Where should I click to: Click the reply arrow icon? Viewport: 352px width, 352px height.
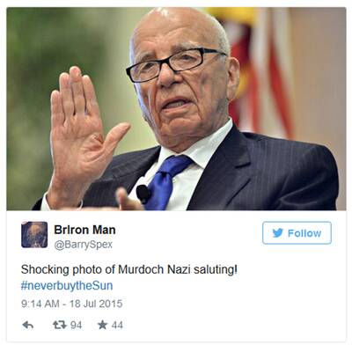[28, 325]
